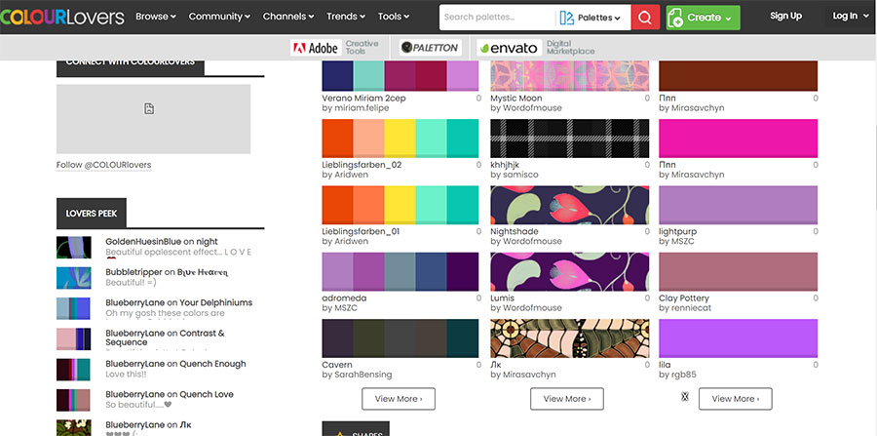The height and width of the screenshot is (436, 877).
Task: Open the Palettes search type dropdown
Action: [591, 18]
